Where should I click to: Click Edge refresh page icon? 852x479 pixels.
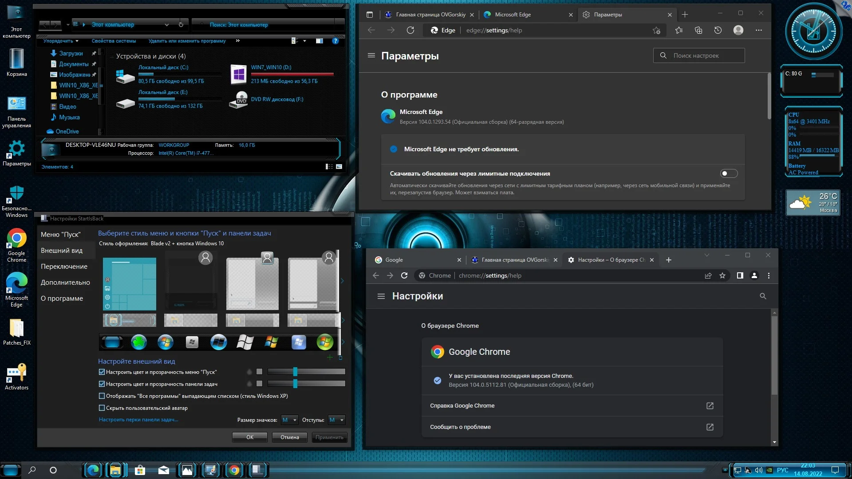410,30
